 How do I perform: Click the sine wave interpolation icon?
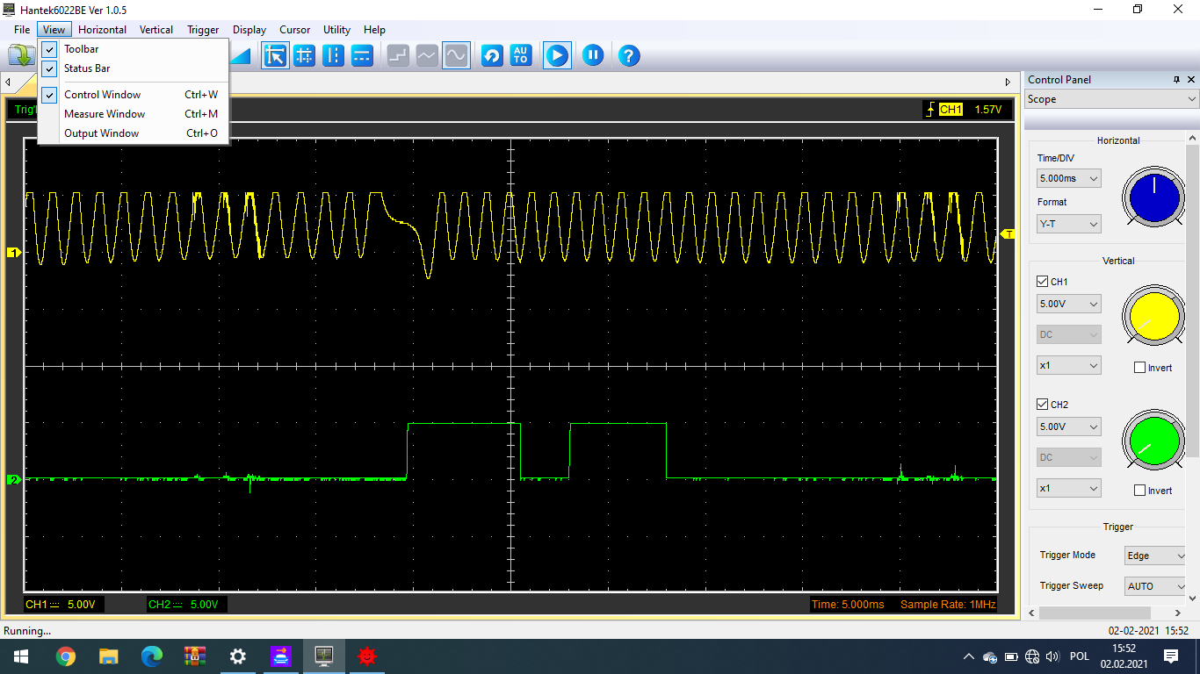(x=455, y=56)
